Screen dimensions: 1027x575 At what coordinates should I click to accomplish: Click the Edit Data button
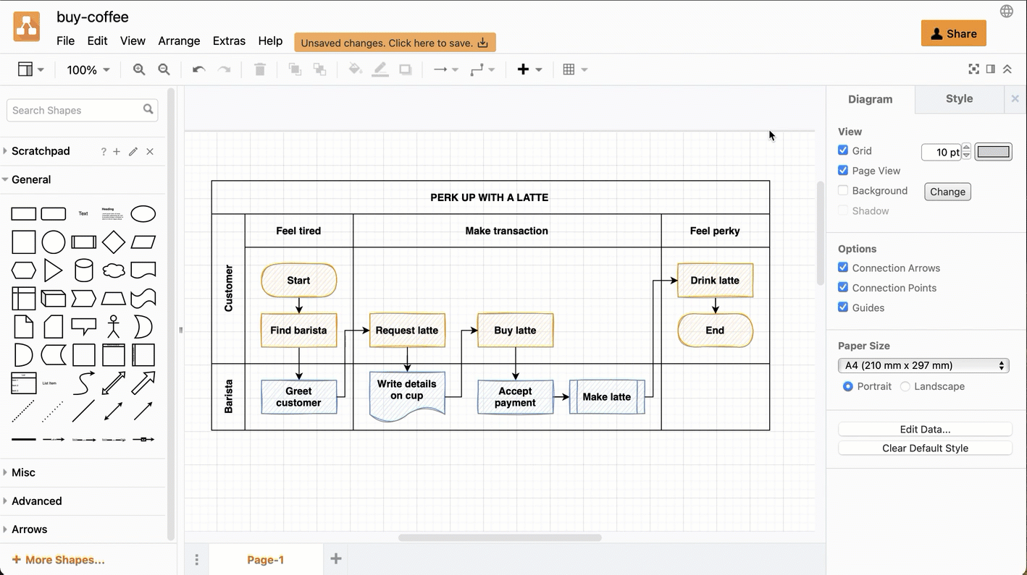pos(925,429)
